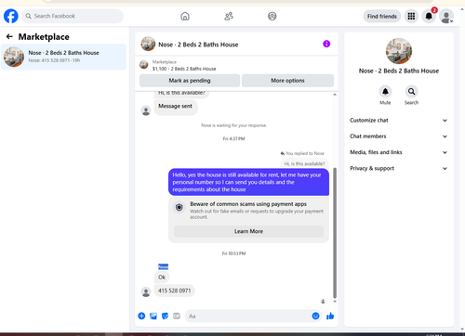Click the blue house available message
This screenshot has height=336, width=465.
pyautogui.click(x=248, y=182)
